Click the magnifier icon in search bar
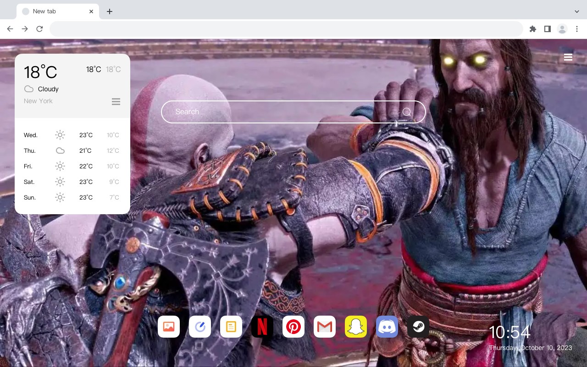Screen dimensions: 587x367 [x=407, y=112]
